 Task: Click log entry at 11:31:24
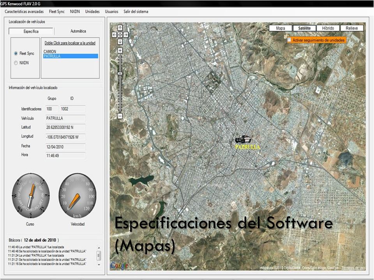36,255
